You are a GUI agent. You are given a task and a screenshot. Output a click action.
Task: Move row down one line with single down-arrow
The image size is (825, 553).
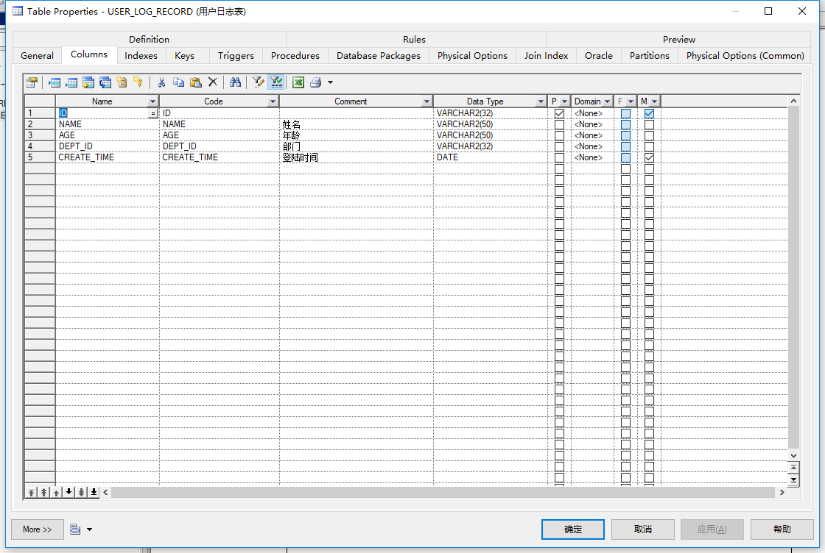point(69,492)
